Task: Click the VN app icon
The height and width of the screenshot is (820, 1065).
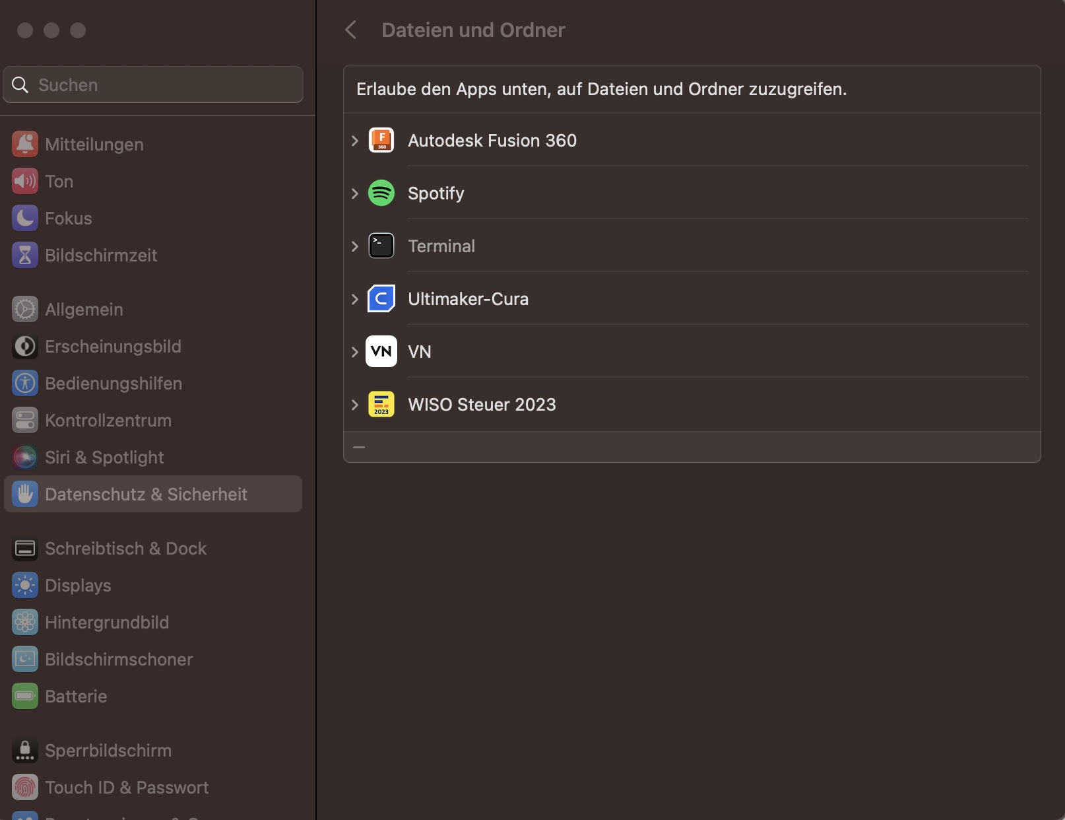Action: 381,351
